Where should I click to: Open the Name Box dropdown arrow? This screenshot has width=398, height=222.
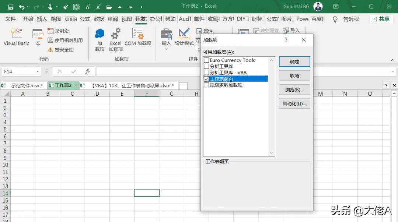pyautogui.click(x=38, y=71)
